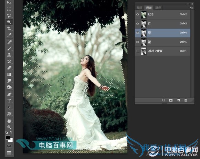This screenshot has height=159, width=200.
Task: Select the Polygonal Lasso tool
Action: coord(9,15)
